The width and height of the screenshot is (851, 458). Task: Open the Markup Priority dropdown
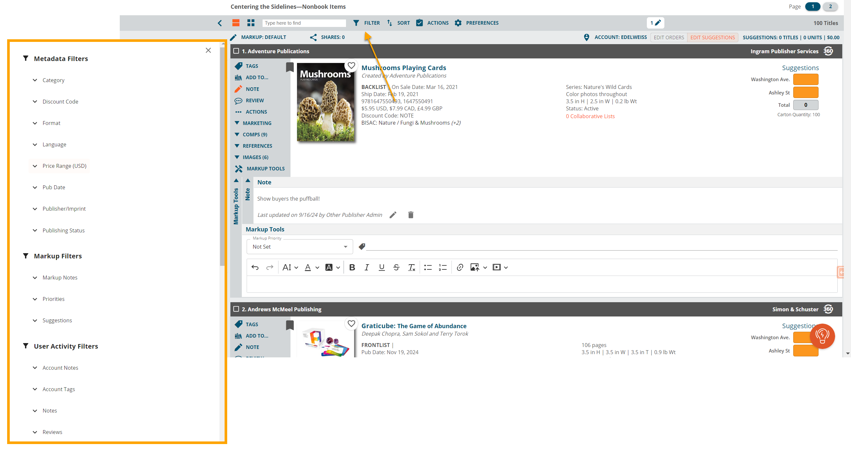(300, 247)
